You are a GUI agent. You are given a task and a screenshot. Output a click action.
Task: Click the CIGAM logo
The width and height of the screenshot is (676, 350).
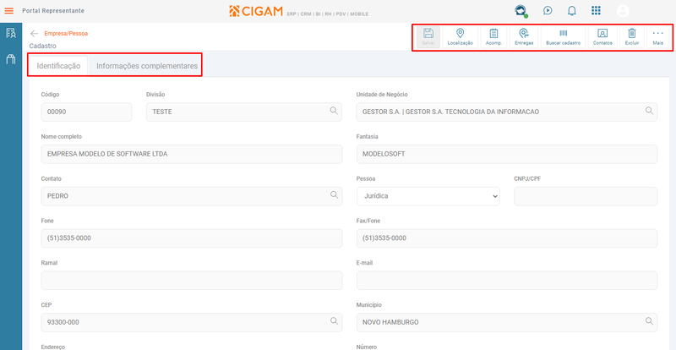[x=256, y=11]
